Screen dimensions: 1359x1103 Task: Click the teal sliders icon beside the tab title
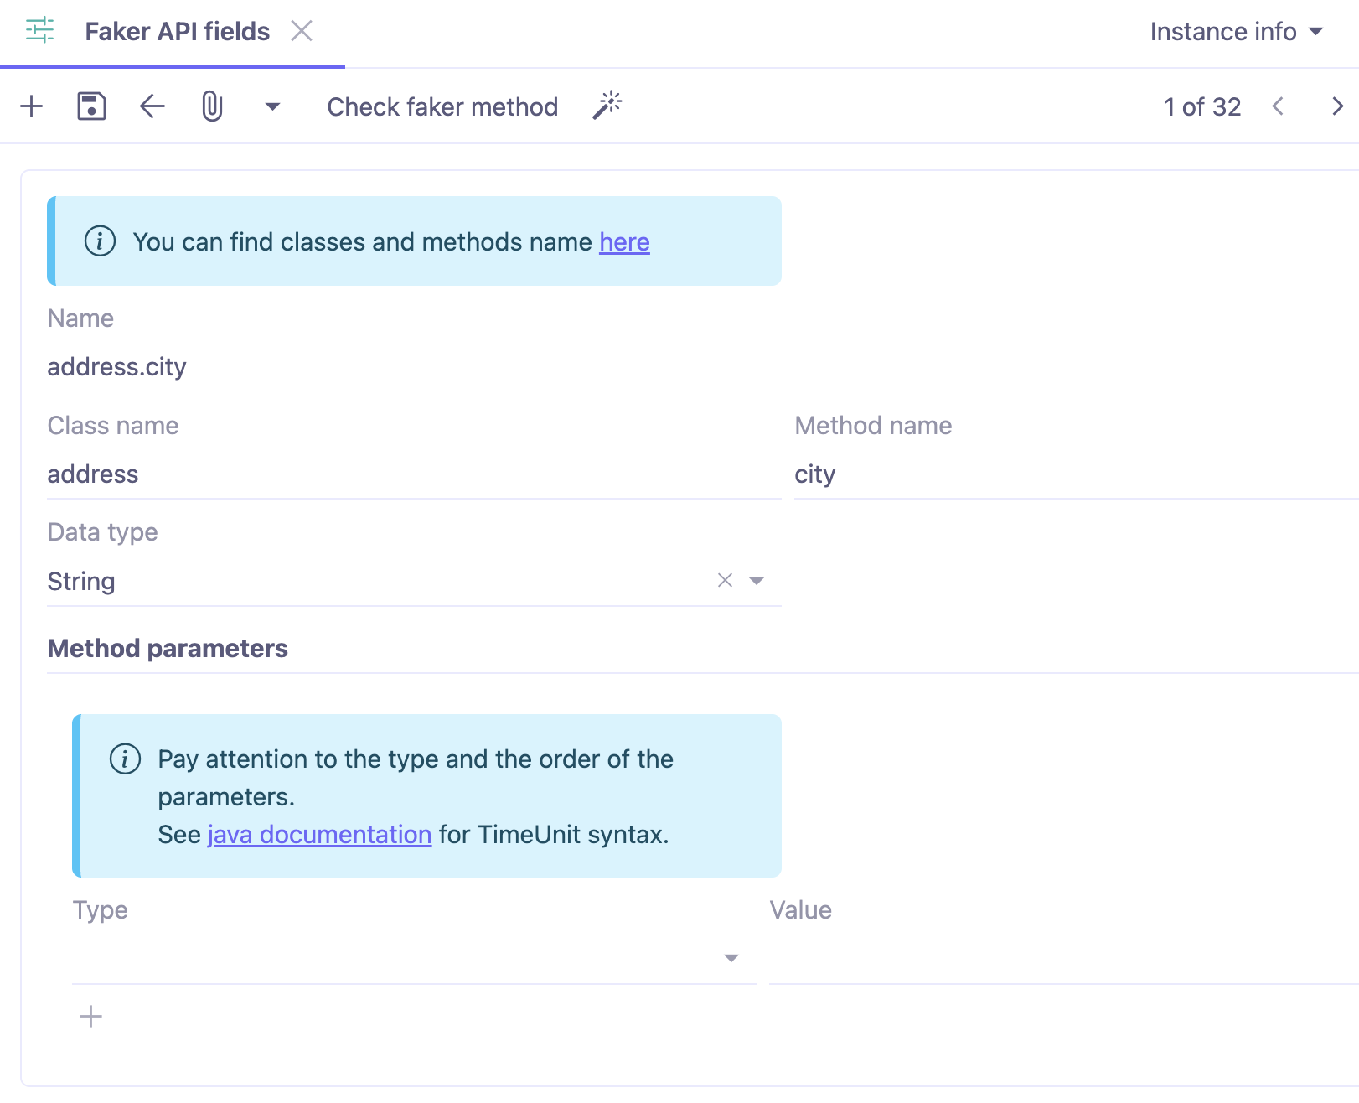tap(39, 30)
